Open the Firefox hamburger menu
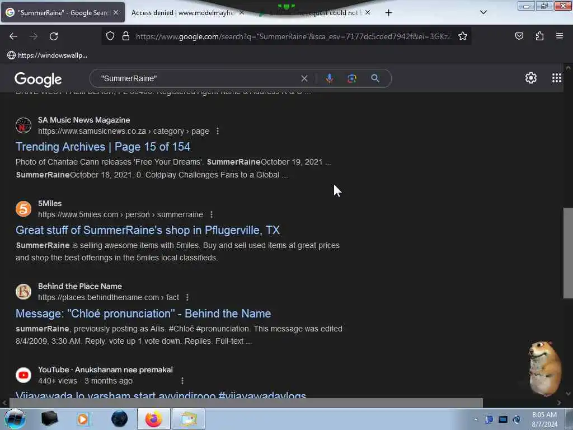Screen dimensions: 573x430 (560, 36)
